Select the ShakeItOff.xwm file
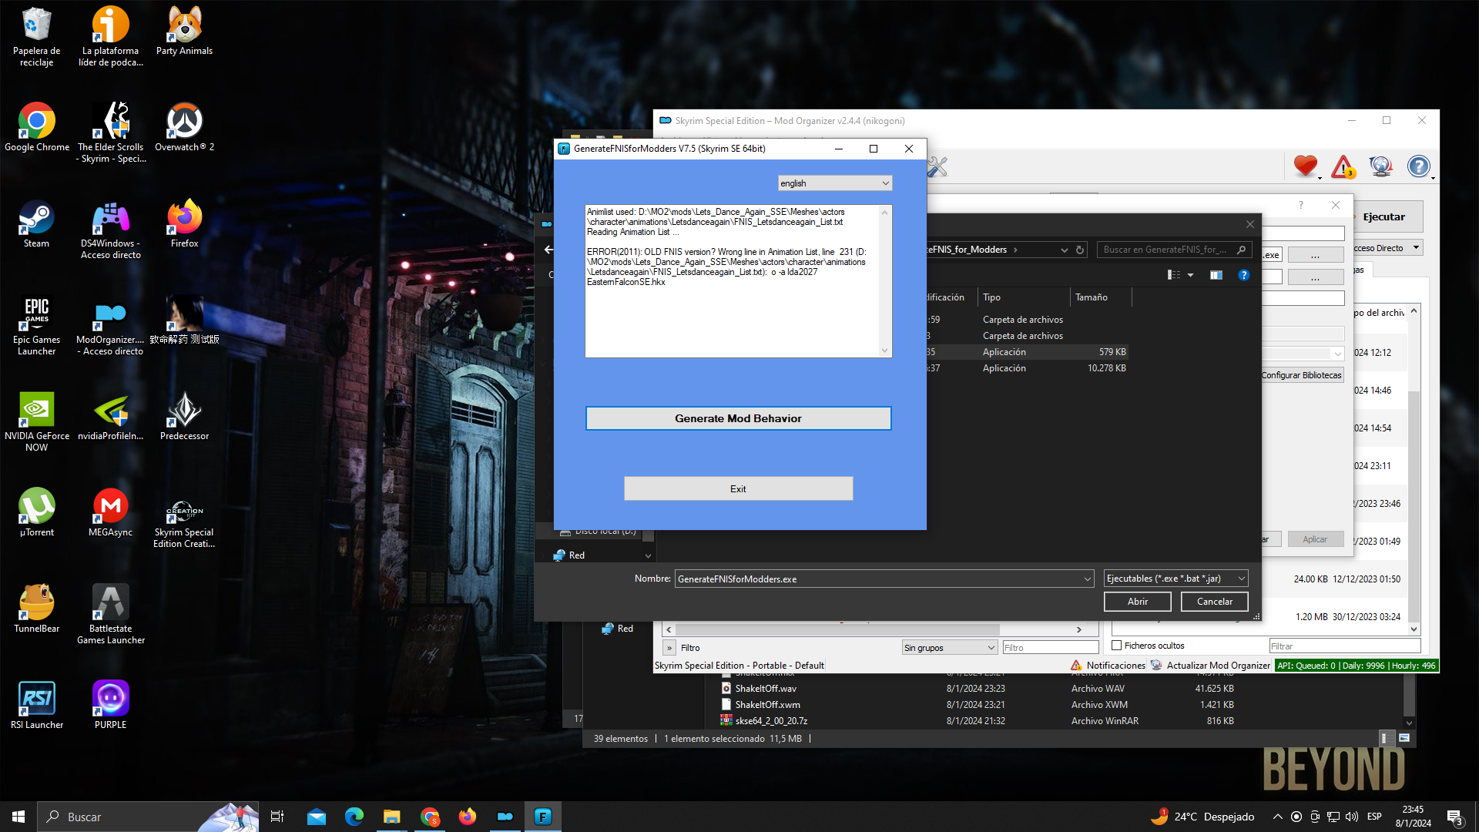This screenshot has width=1479, height=832. click(x=767, y=705)
